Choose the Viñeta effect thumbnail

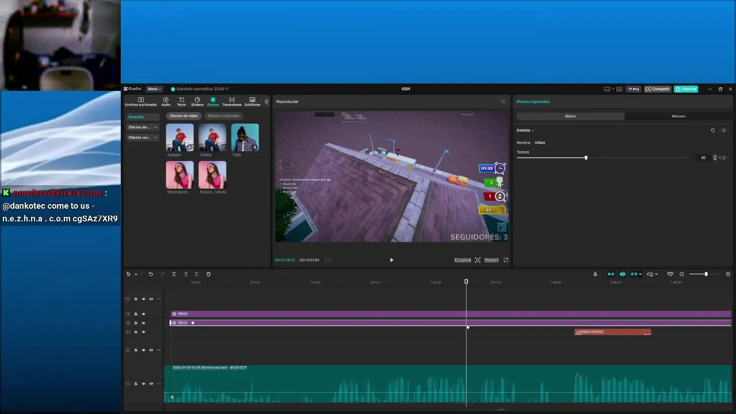click(212, 137)
